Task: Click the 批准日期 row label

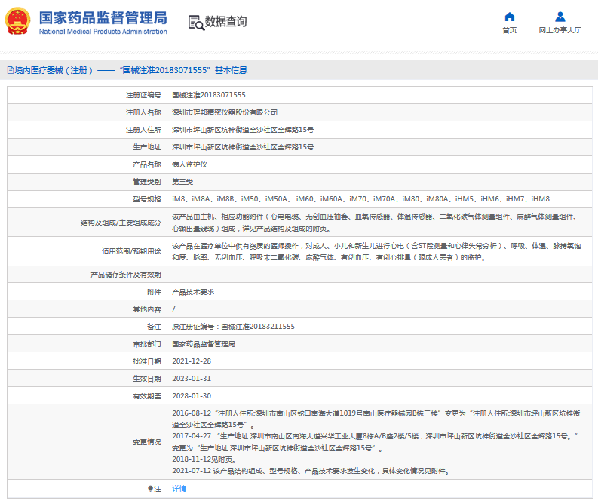Action: 147,361
